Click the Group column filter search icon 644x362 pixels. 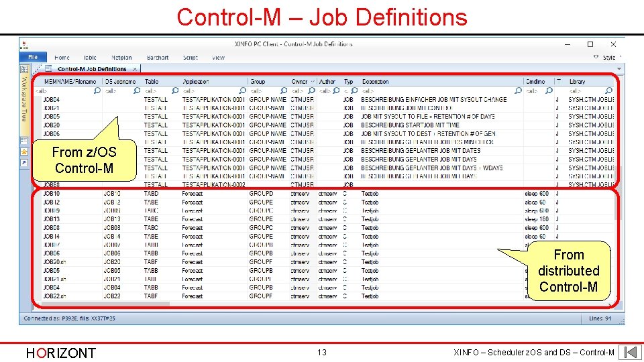coord(284,90)
